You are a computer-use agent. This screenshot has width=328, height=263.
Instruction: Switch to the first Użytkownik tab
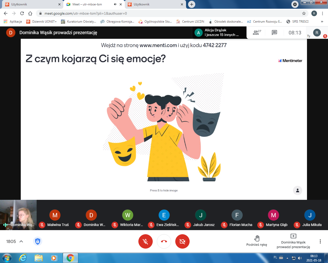coord(31,4)
